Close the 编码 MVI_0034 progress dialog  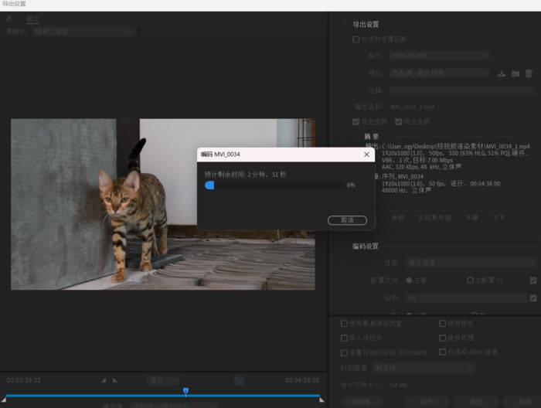(366, 155)
